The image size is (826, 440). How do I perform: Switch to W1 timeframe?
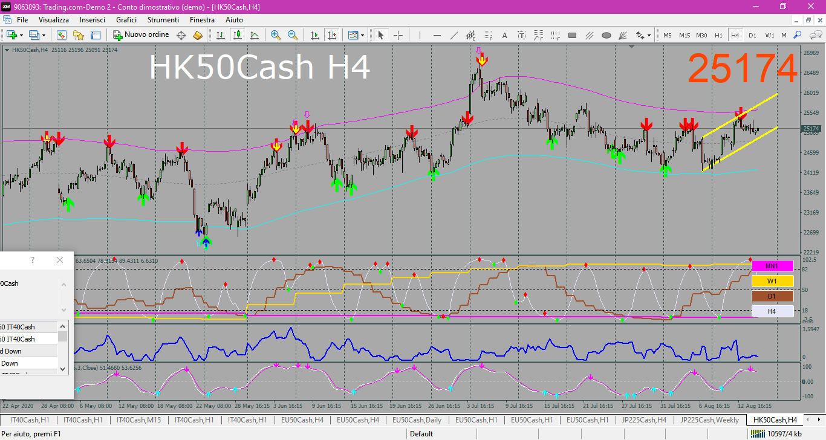[x=769, y=35]
